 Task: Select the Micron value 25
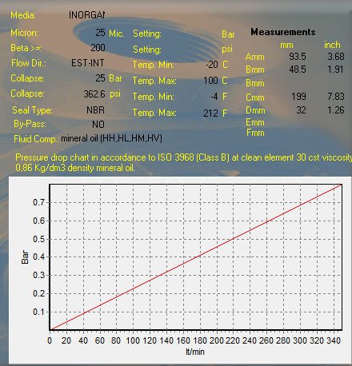point(100,33)
